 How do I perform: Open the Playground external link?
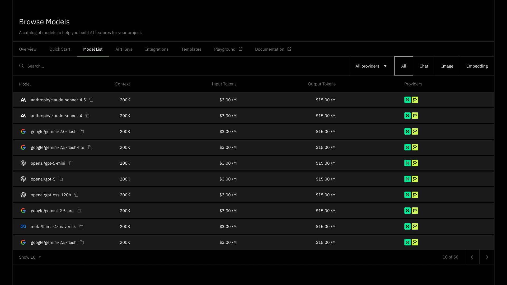[228, 49]
